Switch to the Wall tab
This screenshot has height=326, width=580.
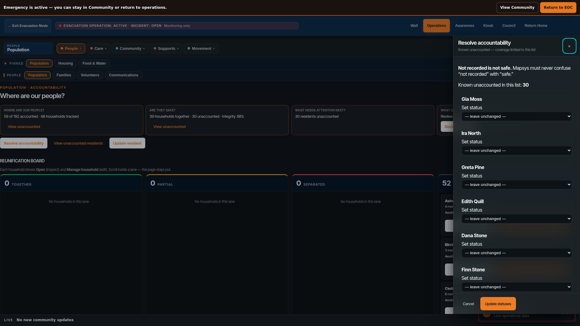(414, 26)
